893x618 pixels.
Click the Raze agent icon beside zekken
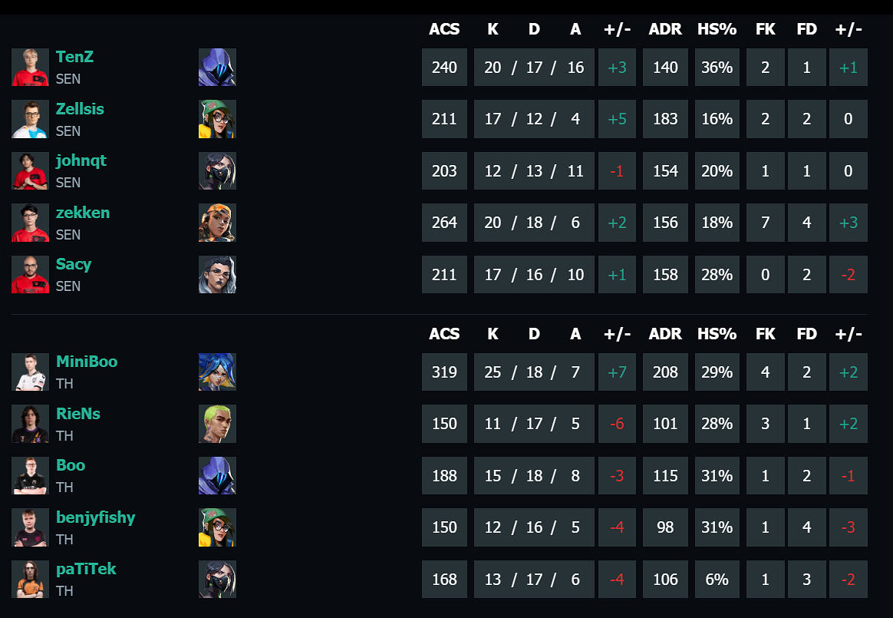(217, 223)
